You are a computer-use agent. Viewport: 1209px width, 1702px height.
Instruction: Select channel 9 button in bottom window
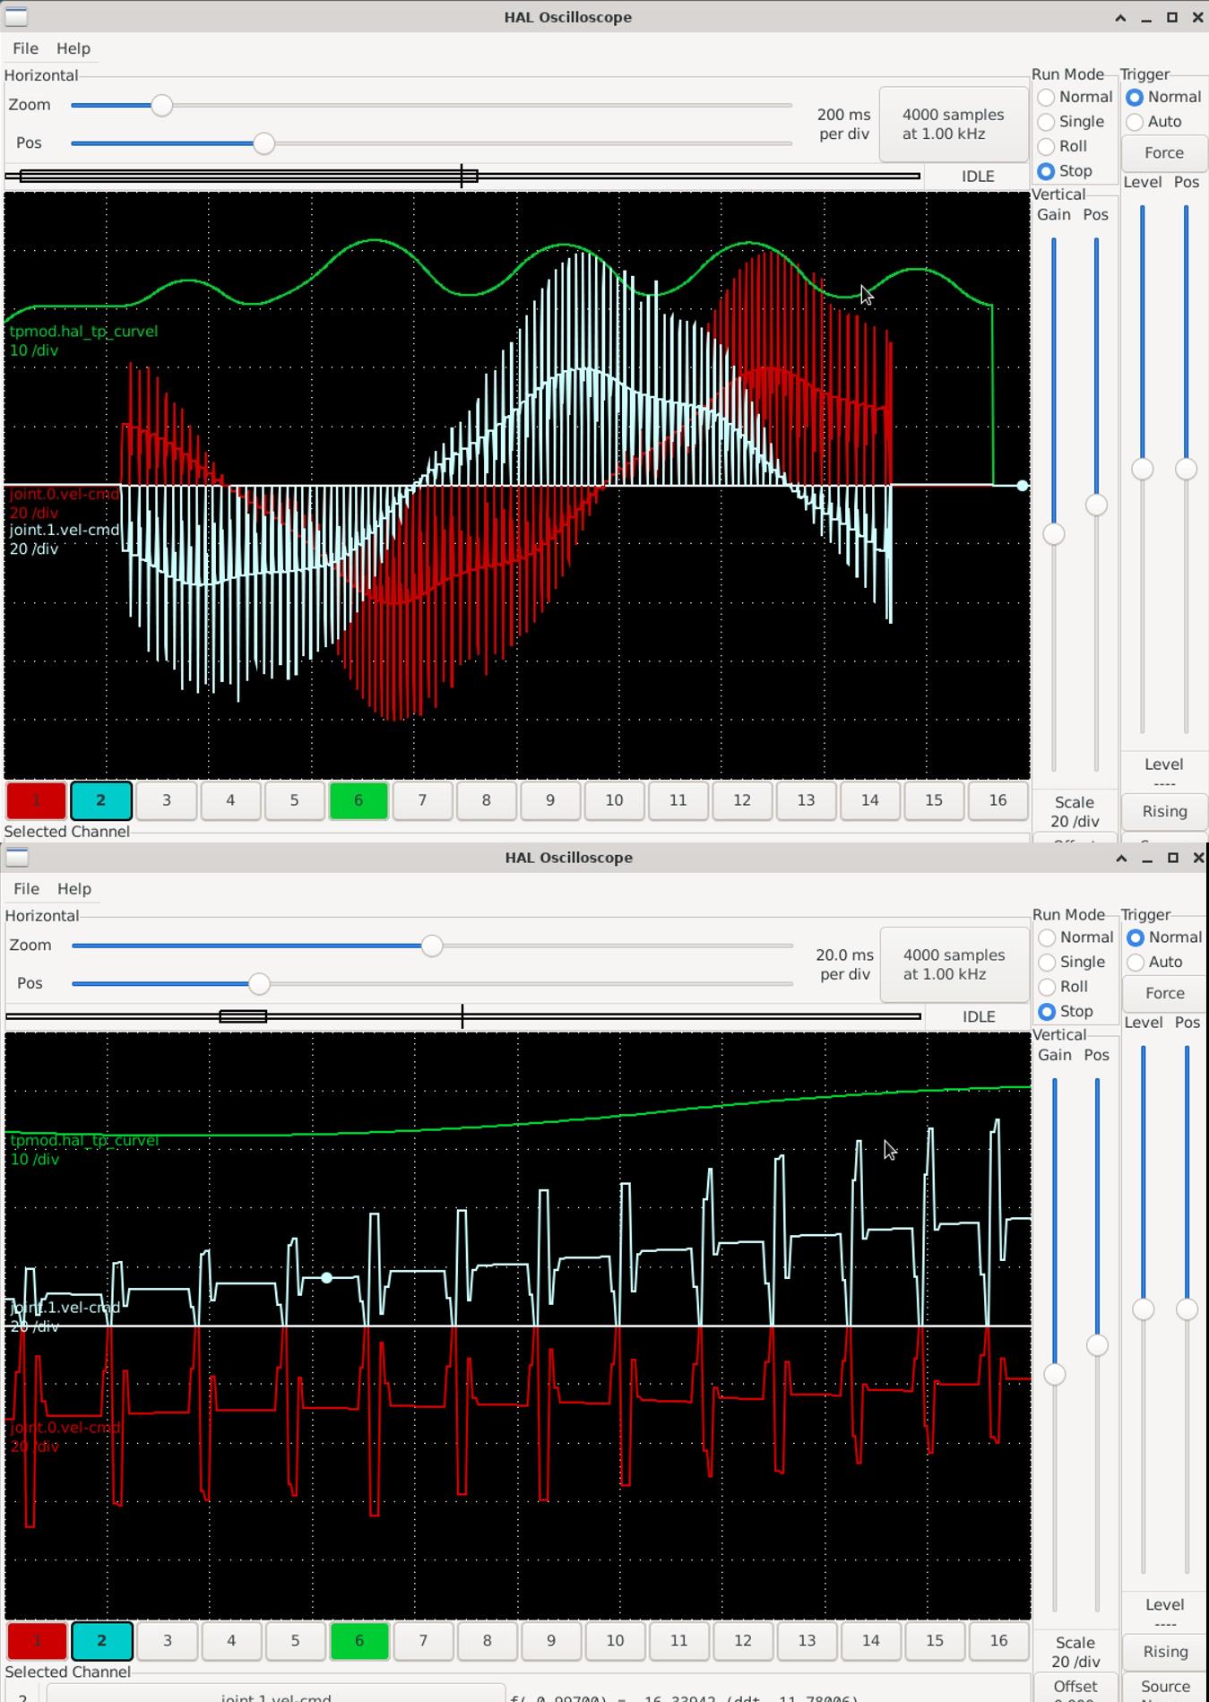(x=551, y=1642)
